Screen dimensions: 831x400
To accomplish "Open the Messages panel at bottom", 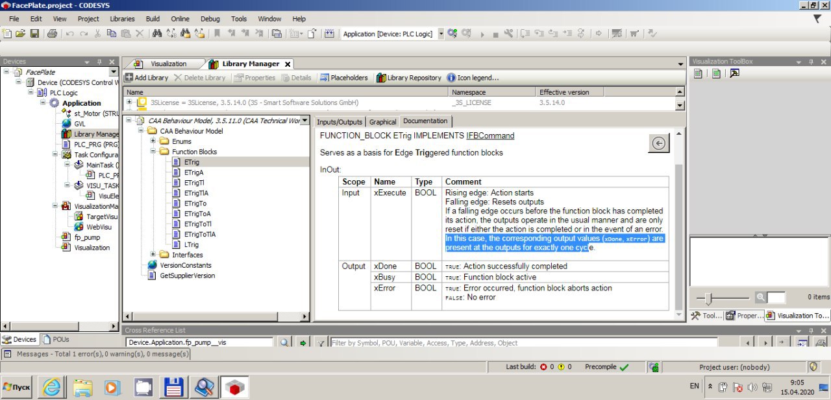I will pos(96,354).
